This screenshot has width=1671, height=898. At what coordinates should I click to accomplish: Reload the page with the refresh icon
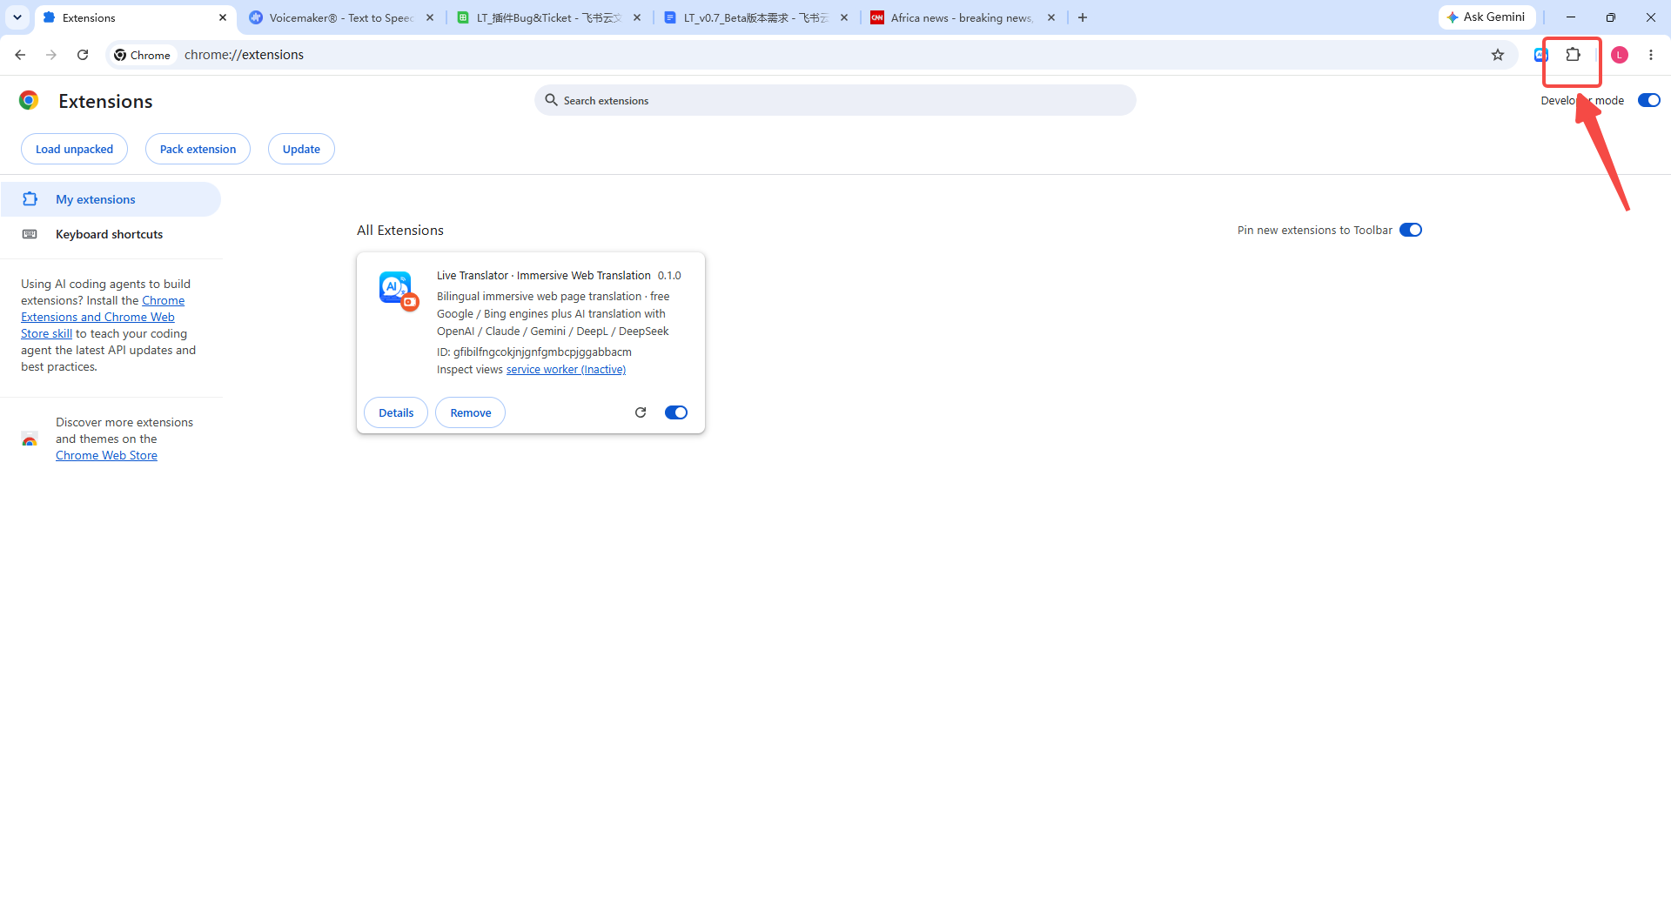(83, 55)
